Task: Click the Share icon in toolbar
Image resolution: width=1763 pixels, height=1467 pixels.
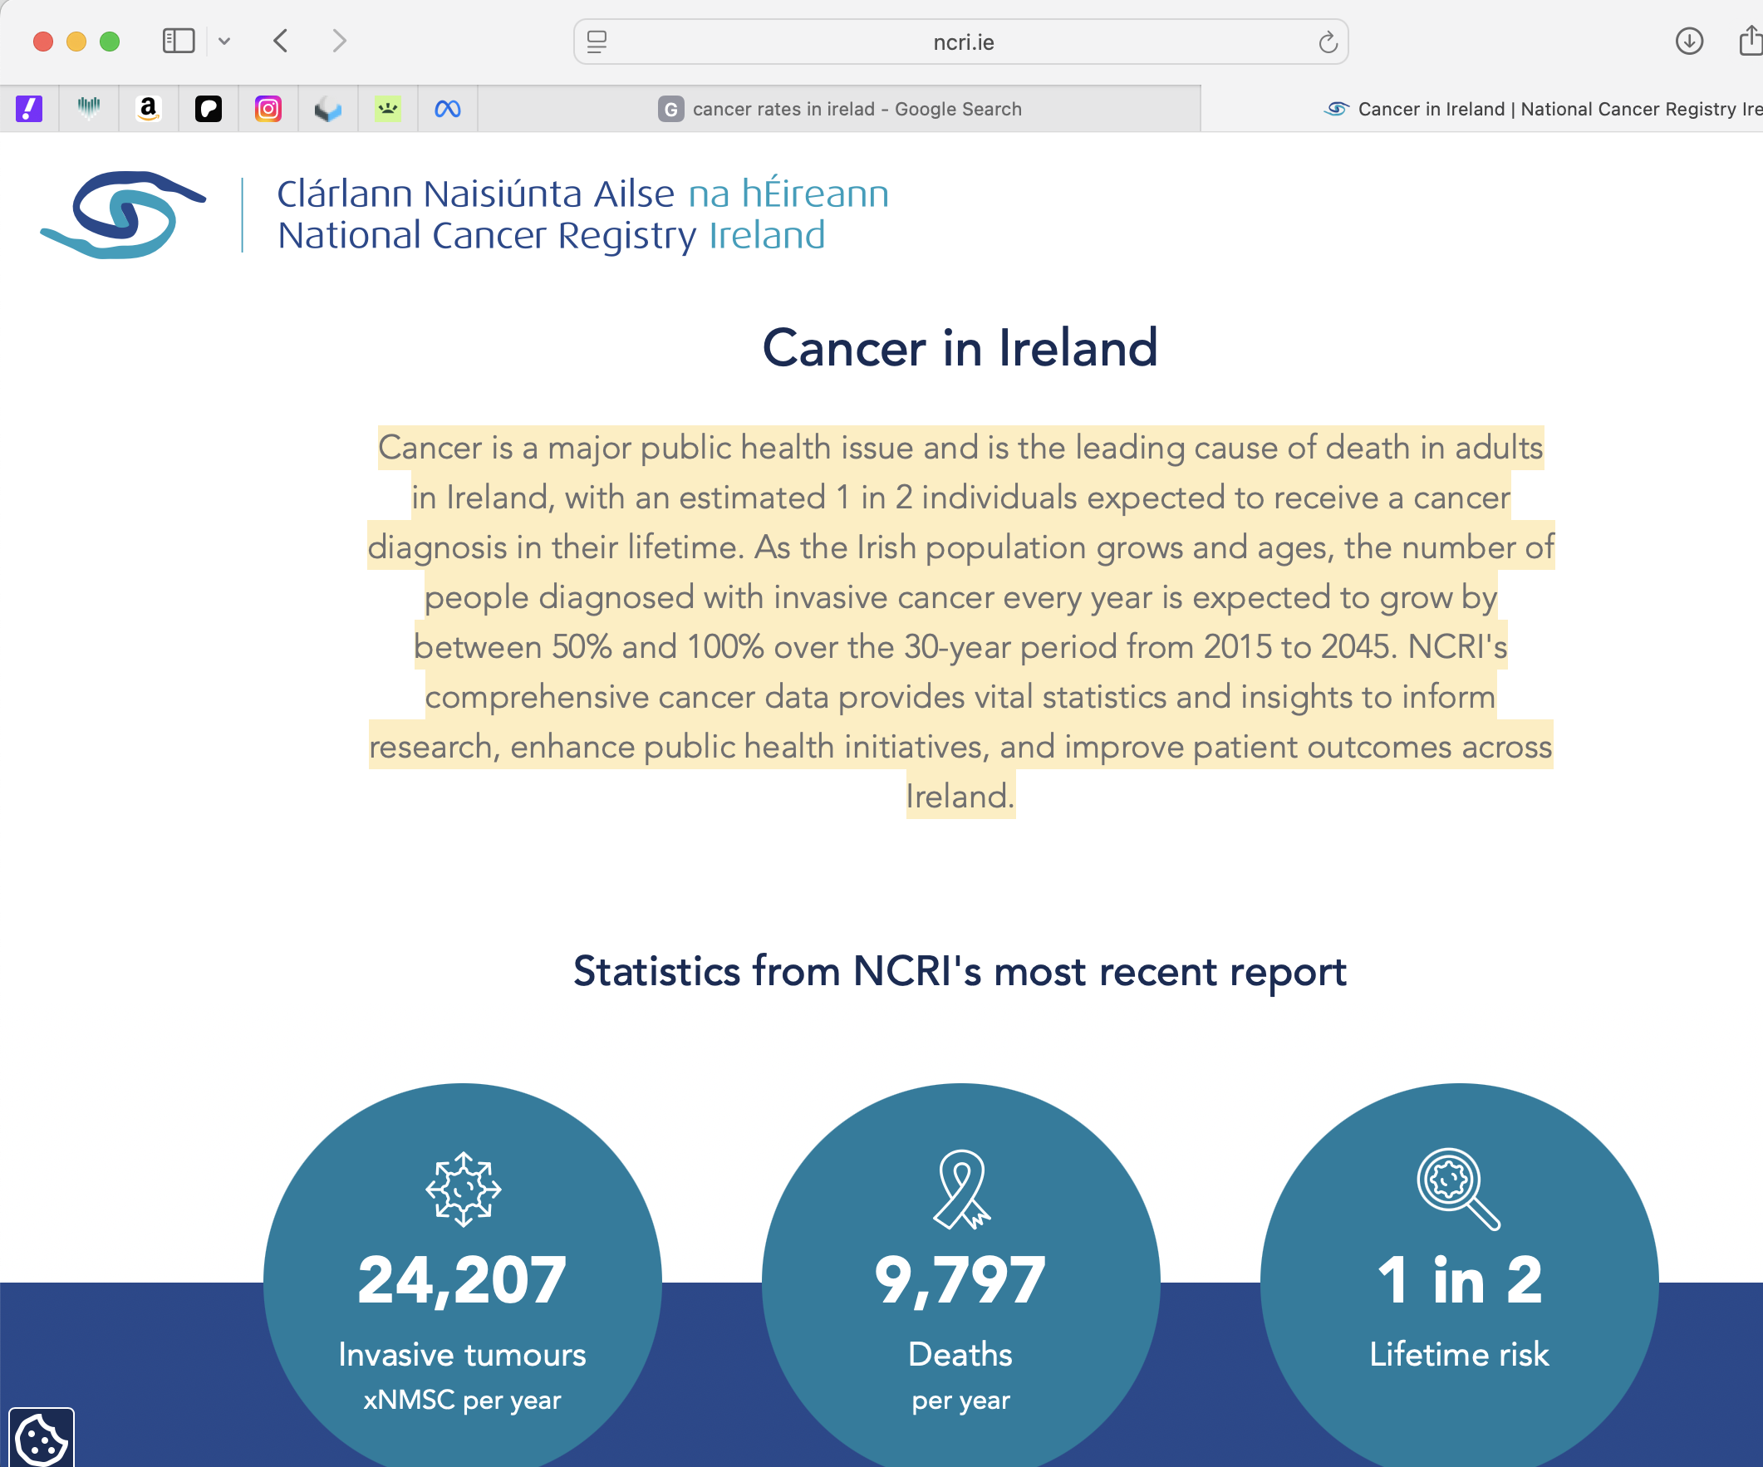Action: (1750, 42)
